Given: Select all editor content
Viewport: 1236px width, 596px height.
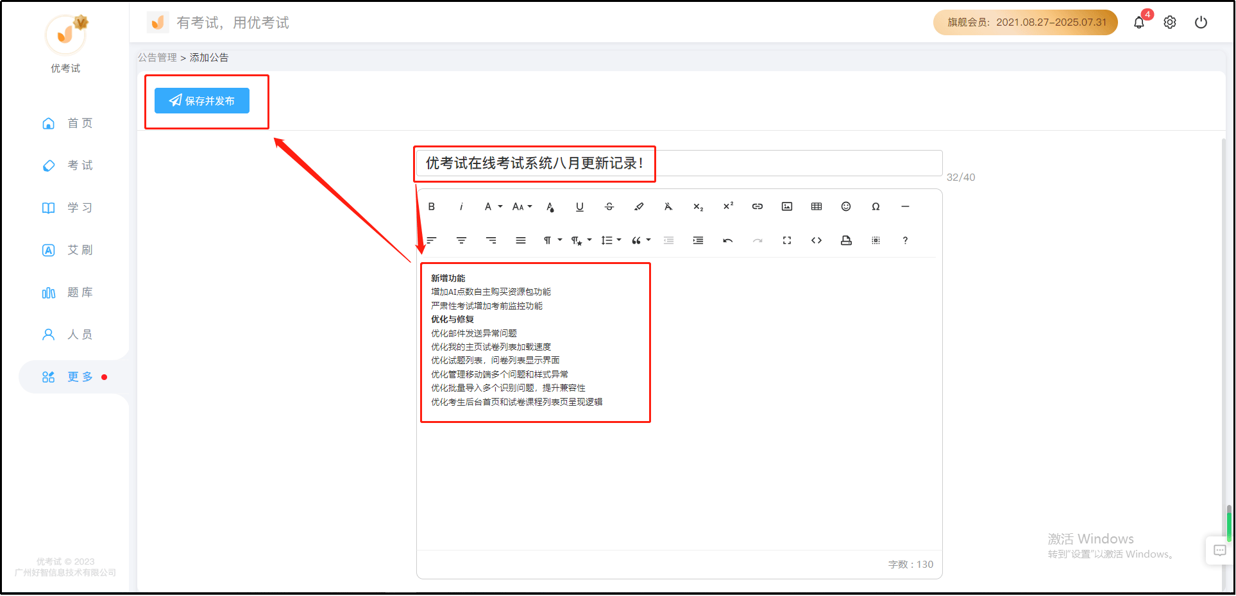Looking at the screenshot, I should pos(876,240).
